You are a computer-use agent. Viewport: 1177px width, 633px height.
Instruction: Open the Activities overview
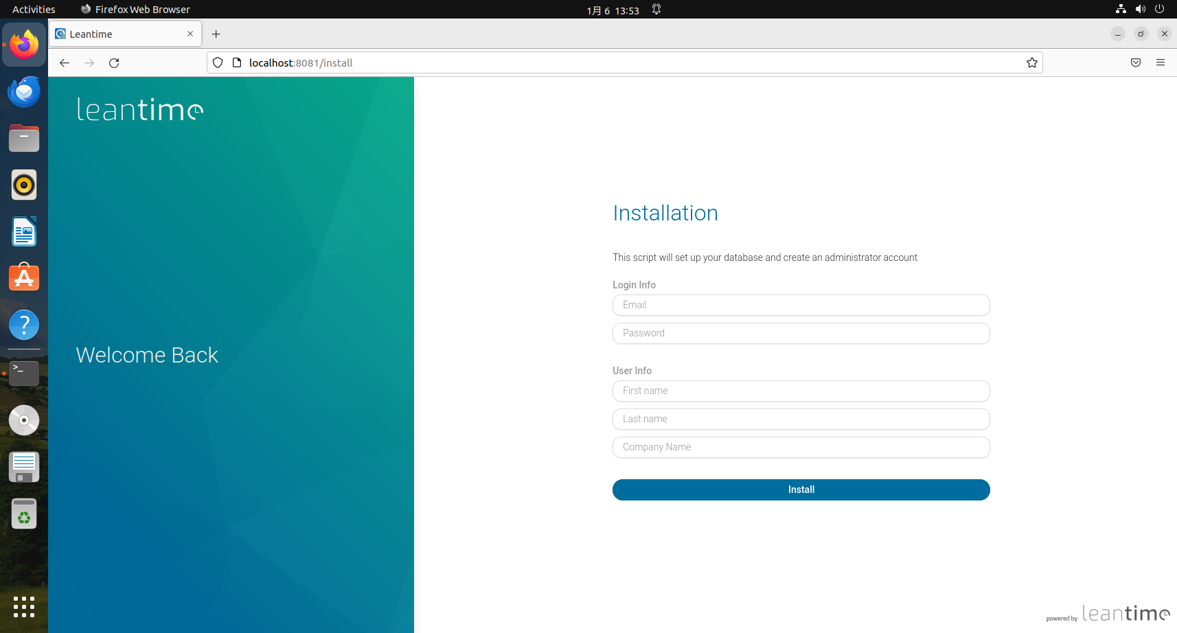(x=34, y=9)
